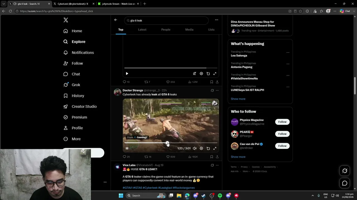Image resolution: width=357 pixels, height=200 pixels.
Task: Share Doctor Strange's post
Action: coord(217,157)
